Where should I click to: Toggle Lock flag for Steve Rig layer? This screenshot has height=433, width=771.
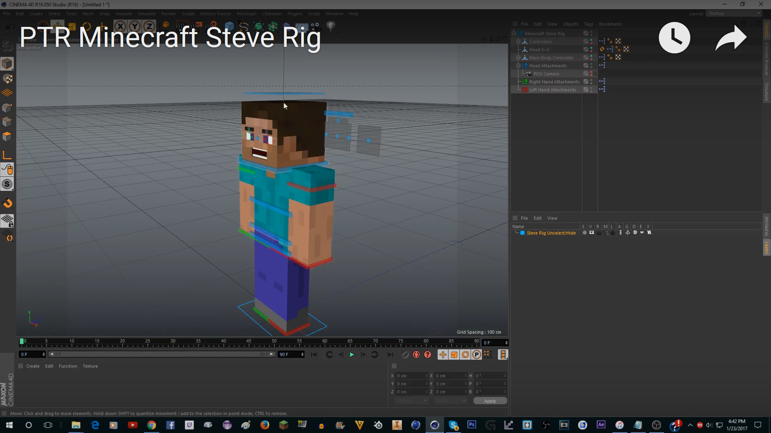tap(613, 233)
